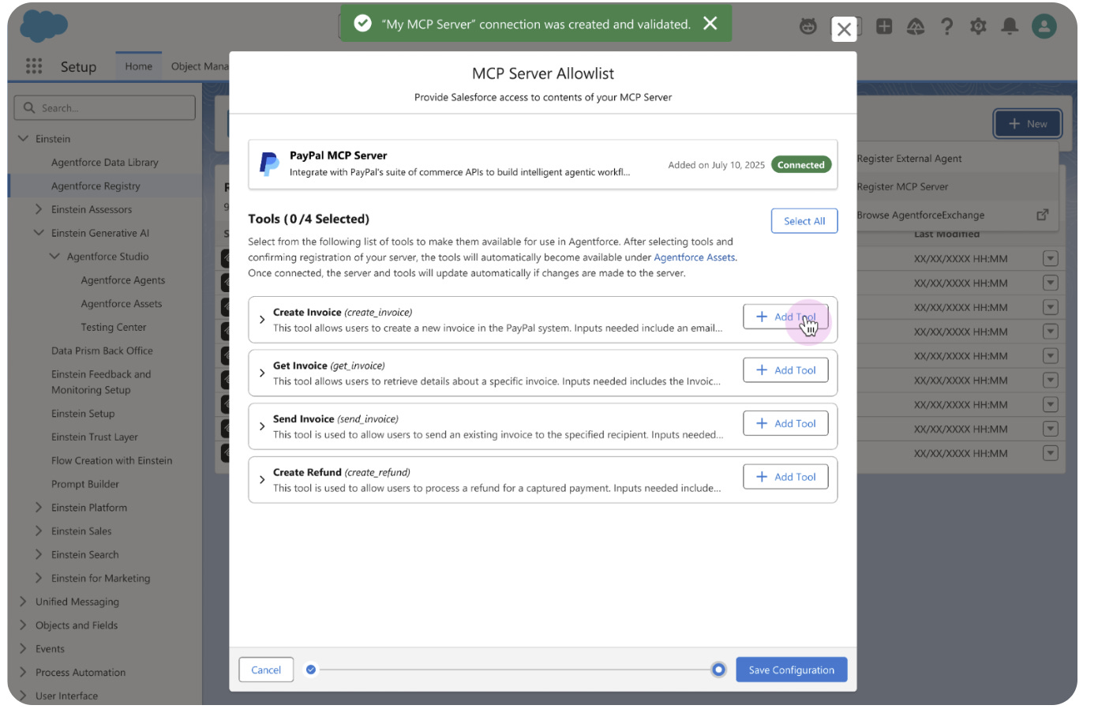The height and width of the screenshot is (709, 1098).
Task: Click the PayPal logo icon
Action: 269,164
